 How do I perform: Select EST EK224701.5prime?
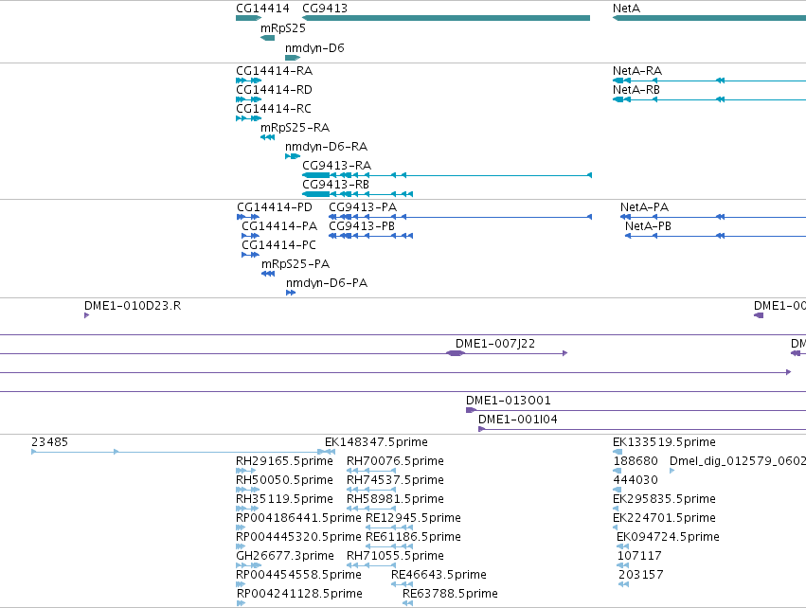coord(664,519)
